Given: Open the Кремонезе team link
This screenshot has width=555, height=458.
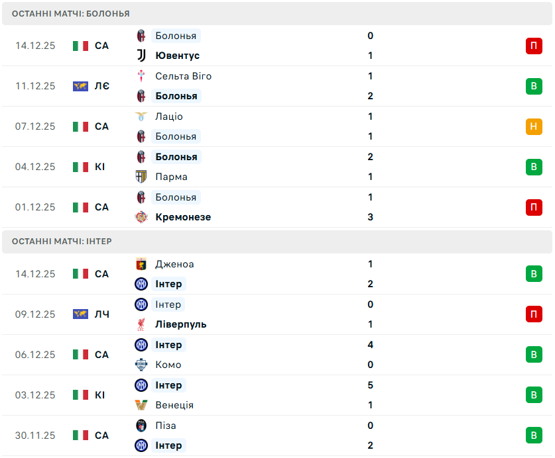Looking at the screenshot, I should click(x=183, y=217).
